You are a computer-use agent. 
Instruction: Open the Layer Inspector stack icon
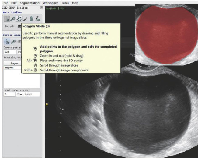pyautogui.click(x=19, y=26)
